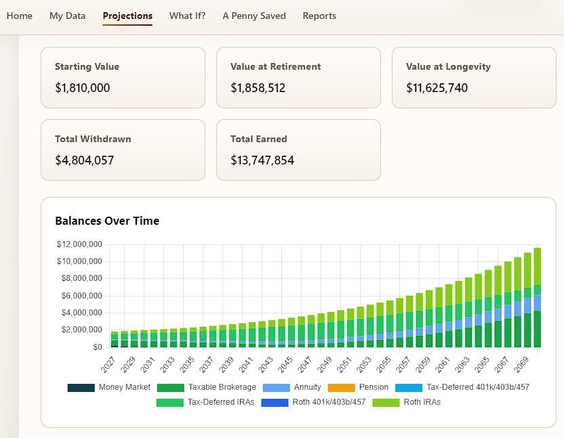Viewport: 564px width, 438px height.
Task: Click the Value at Retirement card
Action: (x=298, y=77)
